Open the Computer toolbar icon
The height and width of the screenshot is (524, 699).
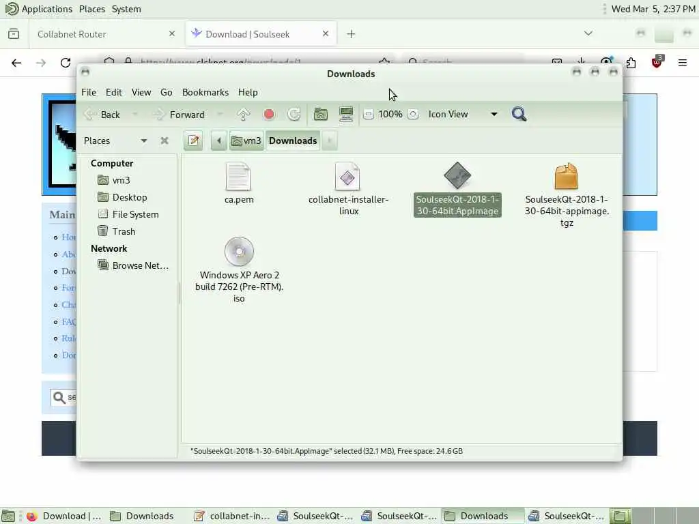346,115
